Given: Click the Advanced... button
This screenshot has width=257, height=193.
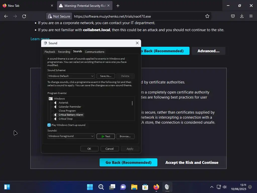Looking at the screenshot, I should 209,51.
